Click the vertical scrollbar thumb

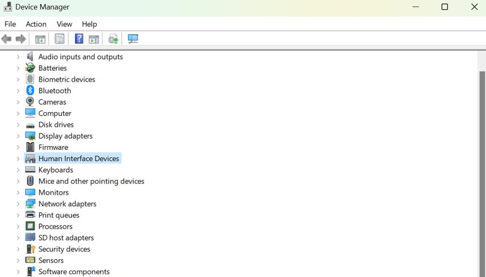[482, 174]
